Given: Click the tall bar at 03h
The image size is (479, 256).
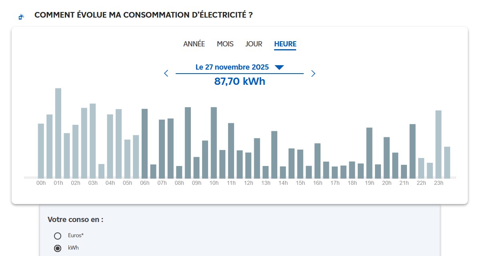Looking at the screenshot, I should (93, 141).
